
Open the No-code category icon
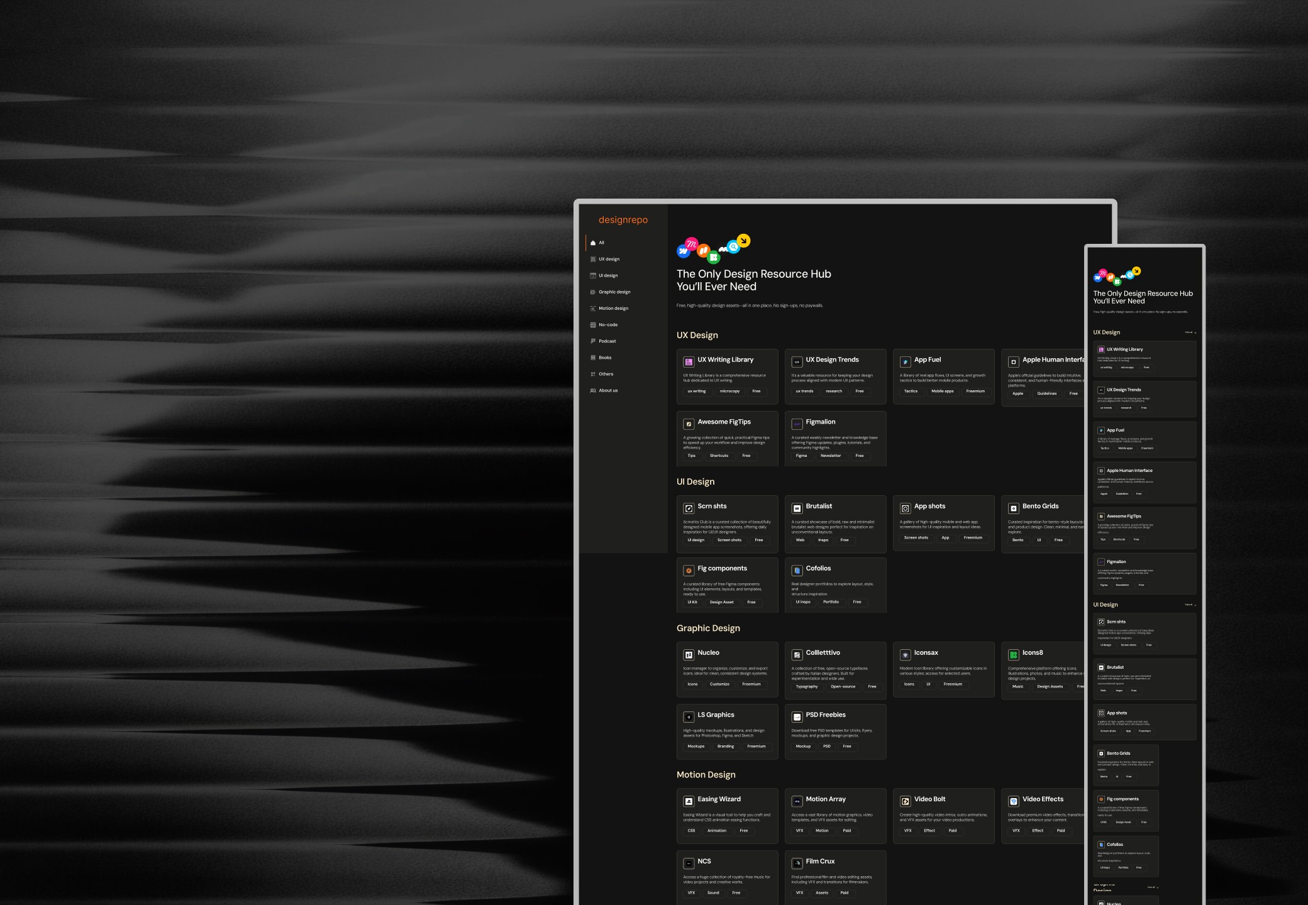(593, 324)
